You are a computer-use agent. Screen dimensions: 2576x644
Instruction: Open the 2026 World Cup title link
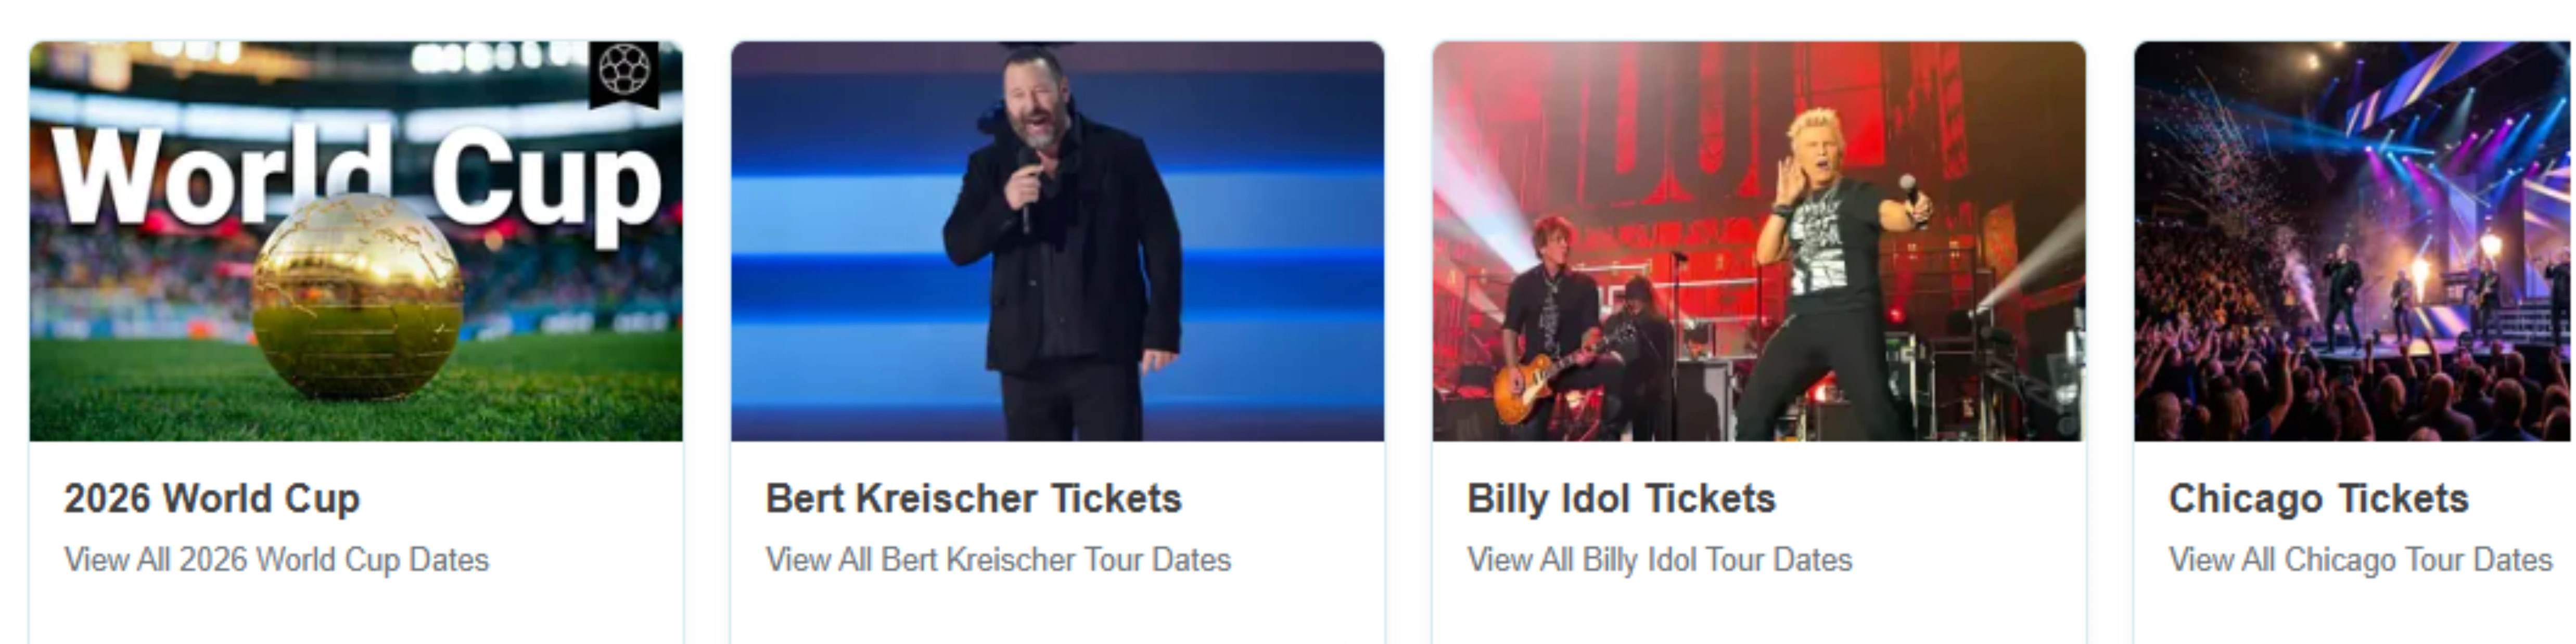pyautogui.click(x=211, y=498)
